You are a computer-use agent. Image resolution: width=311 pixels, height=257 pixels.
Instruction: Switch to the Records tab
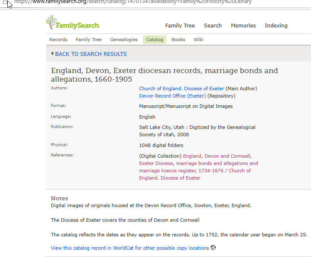tap(58, 40)
